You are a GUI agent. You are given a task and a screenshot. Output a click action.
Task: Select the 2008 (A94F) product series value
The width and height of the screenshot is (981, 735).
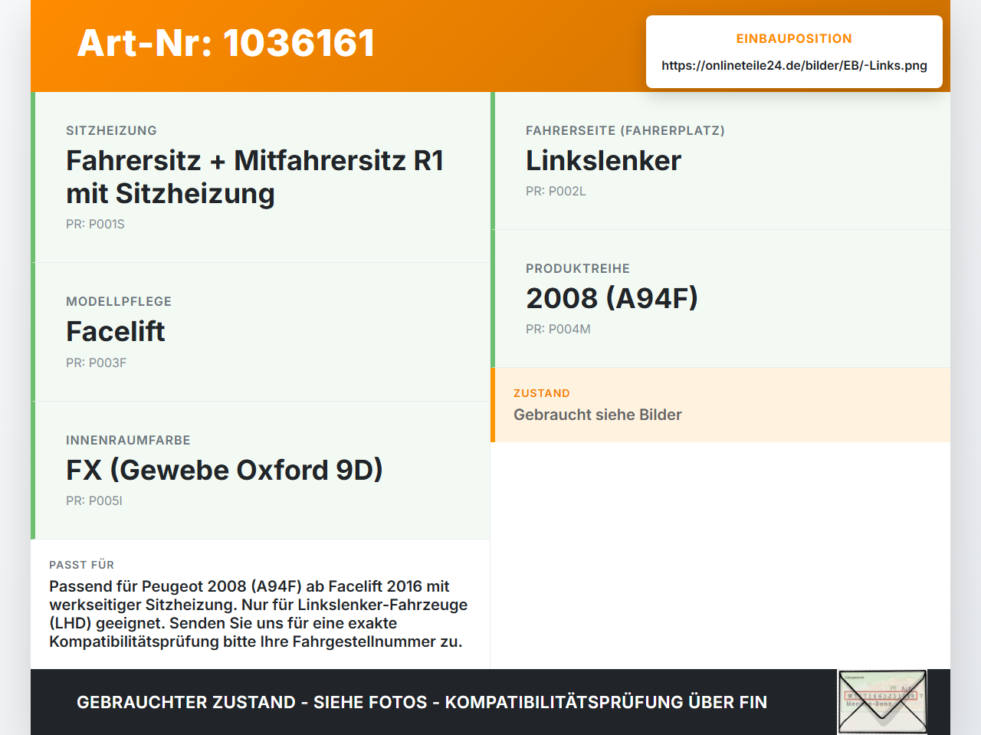[x=612, y=298]
